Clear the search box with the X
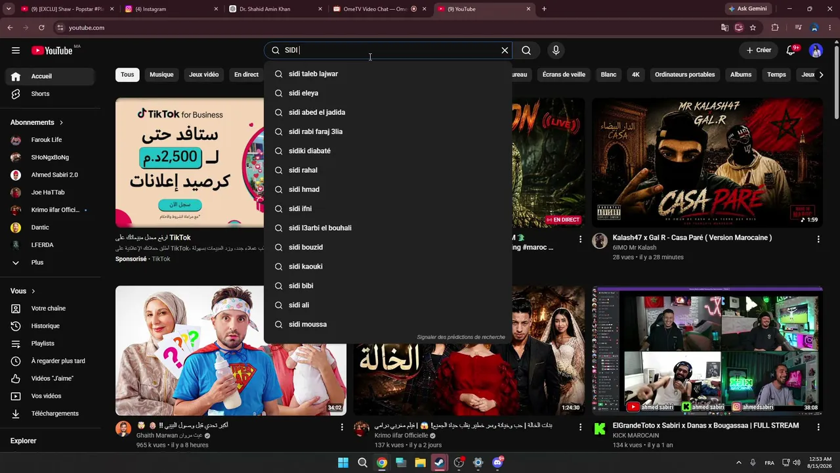The width and height of the screenshot is (840, 473). (x=505, y=51)
